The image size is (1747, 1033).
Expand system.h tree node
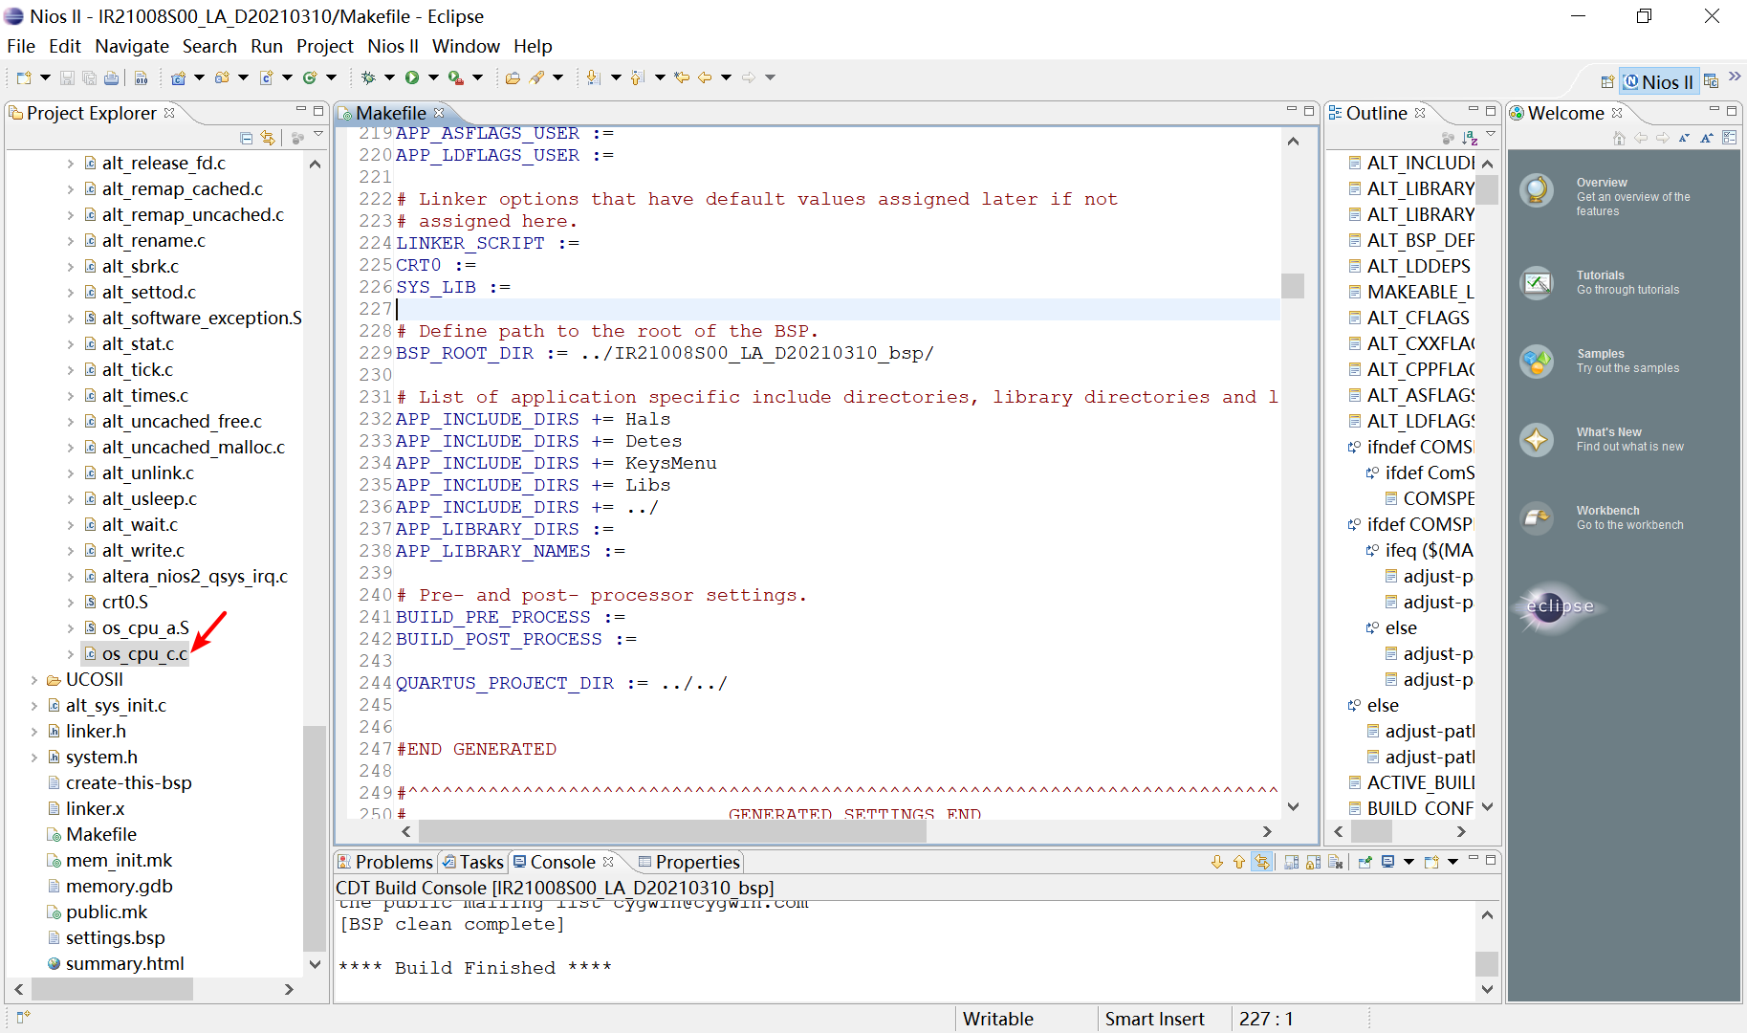(34, 758)
